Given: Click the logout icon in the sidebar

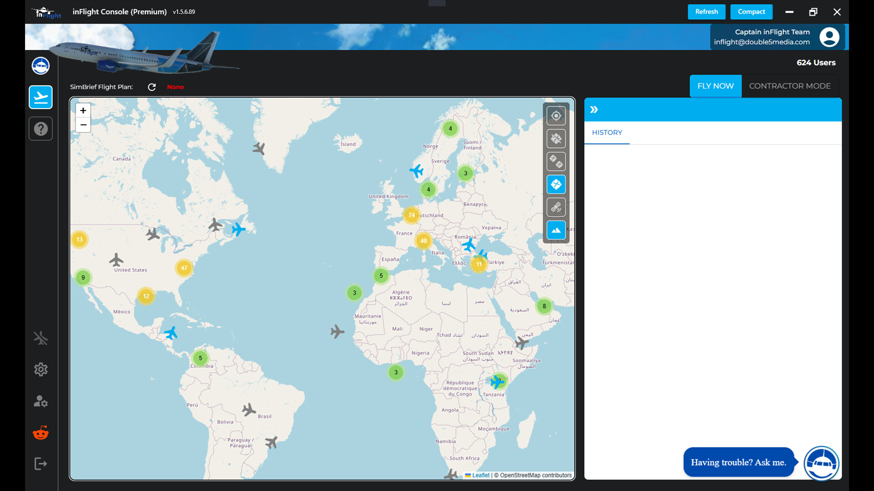Looking at the screenshot, I should (x=41, y=463).
